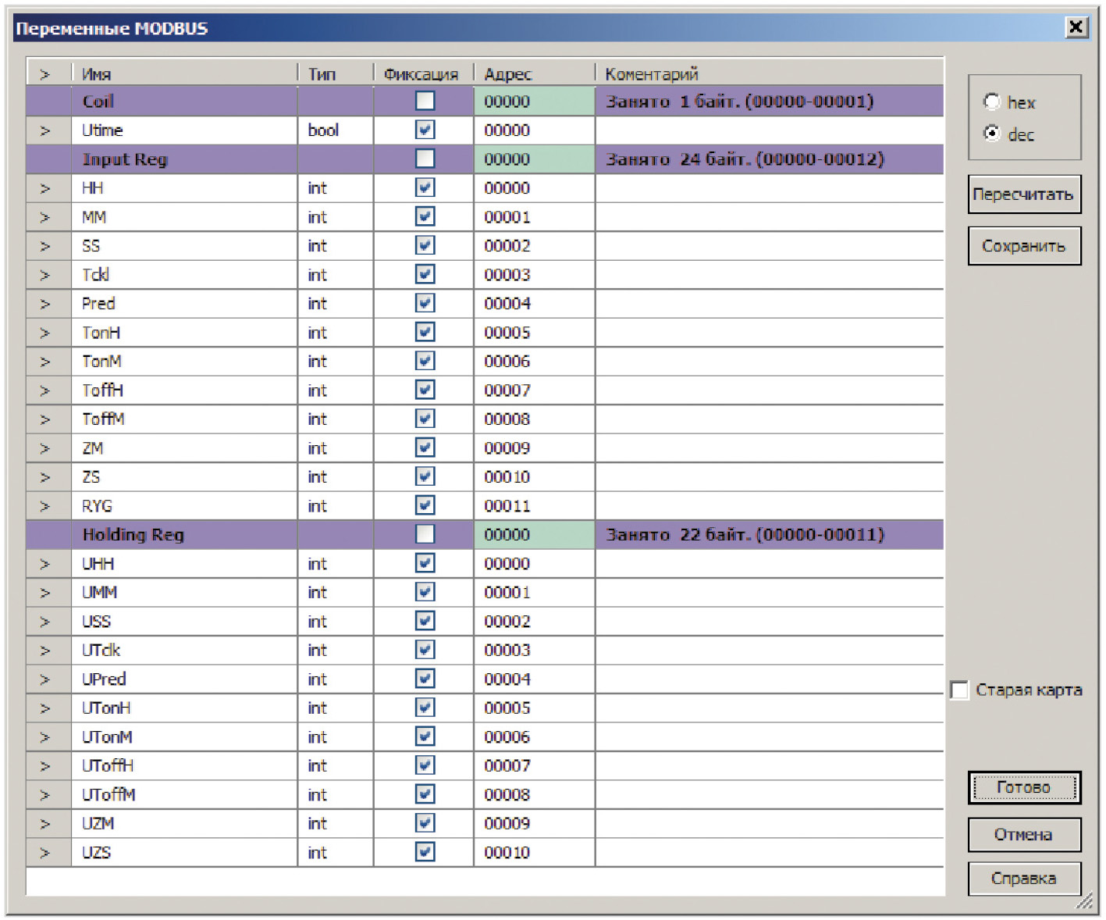Select the row marker for UZS
Viewport: 1106px width, 920px height.
[x=45, y=853]
